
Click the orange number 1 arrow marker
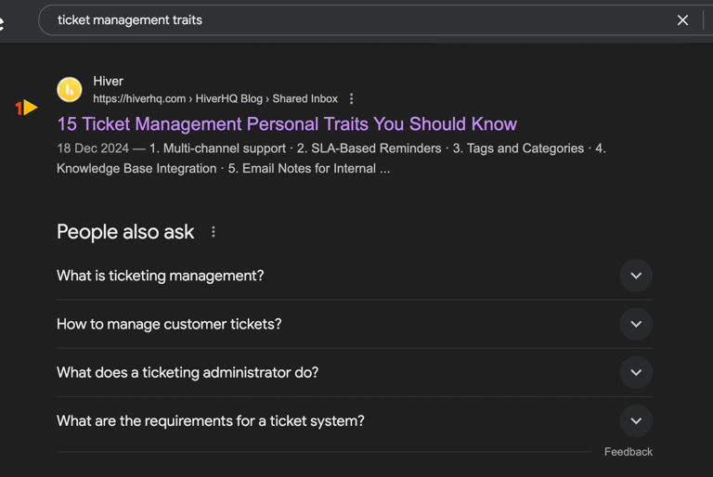point(26,108)
